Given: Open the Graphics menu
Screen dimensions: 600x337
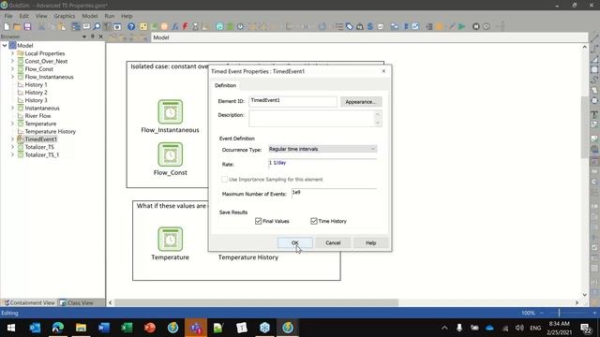Looking at the screenshot, I should point(65,16).
